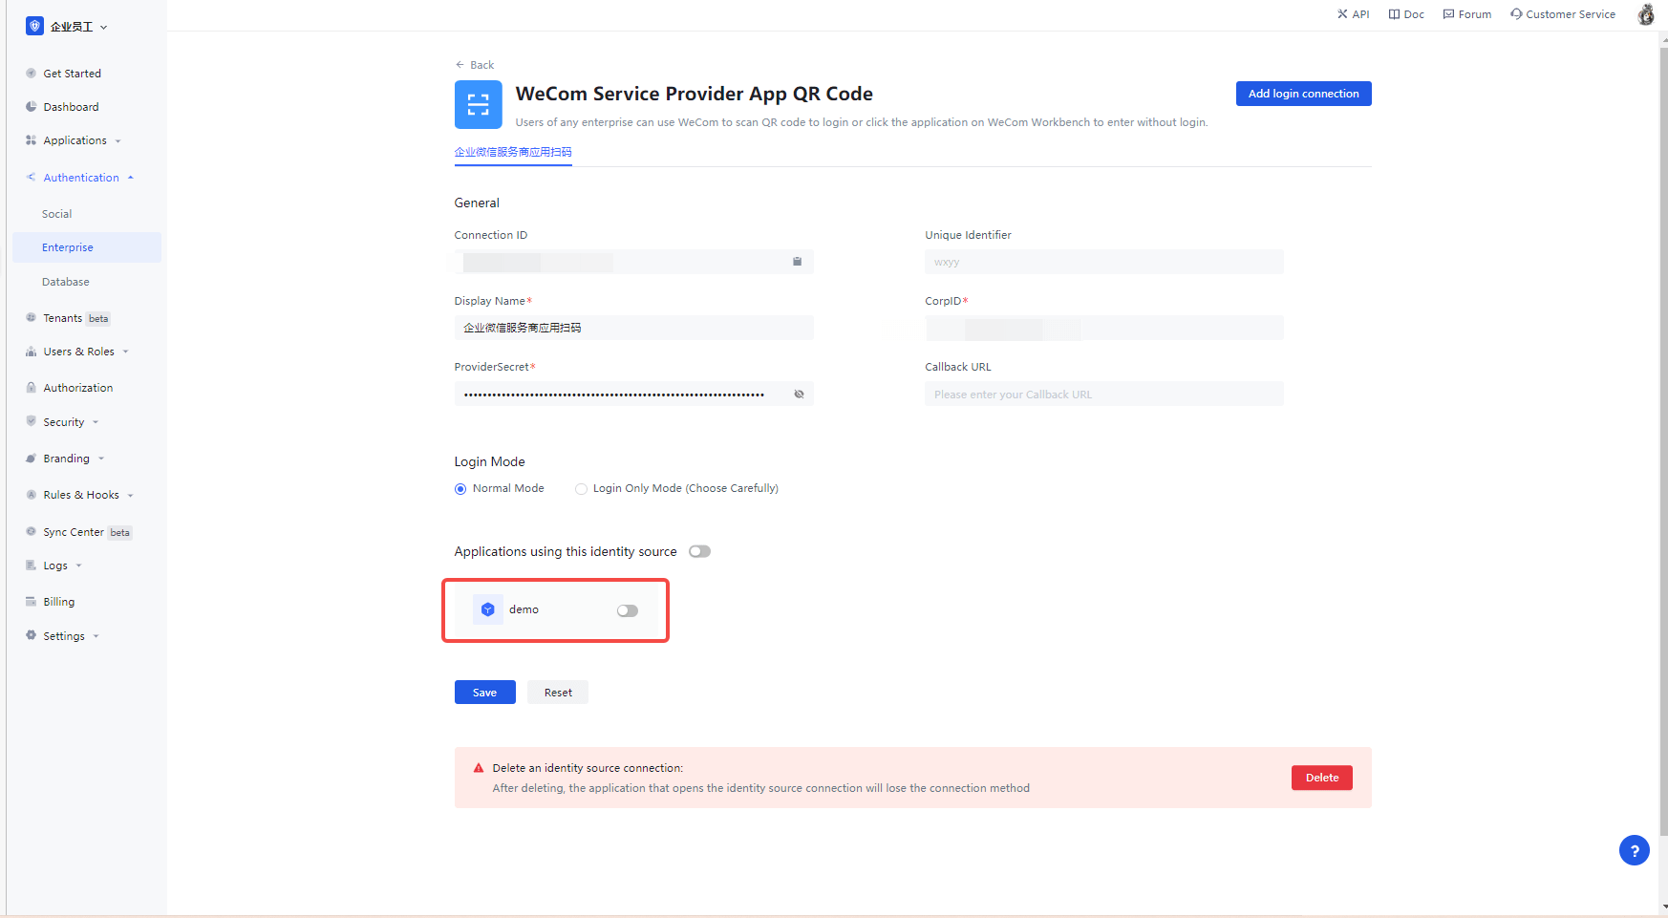Show the hidden ProviderSecret value
This screenshot has width=1668, height=918.
pyautogui.click(x=799, y=395)
